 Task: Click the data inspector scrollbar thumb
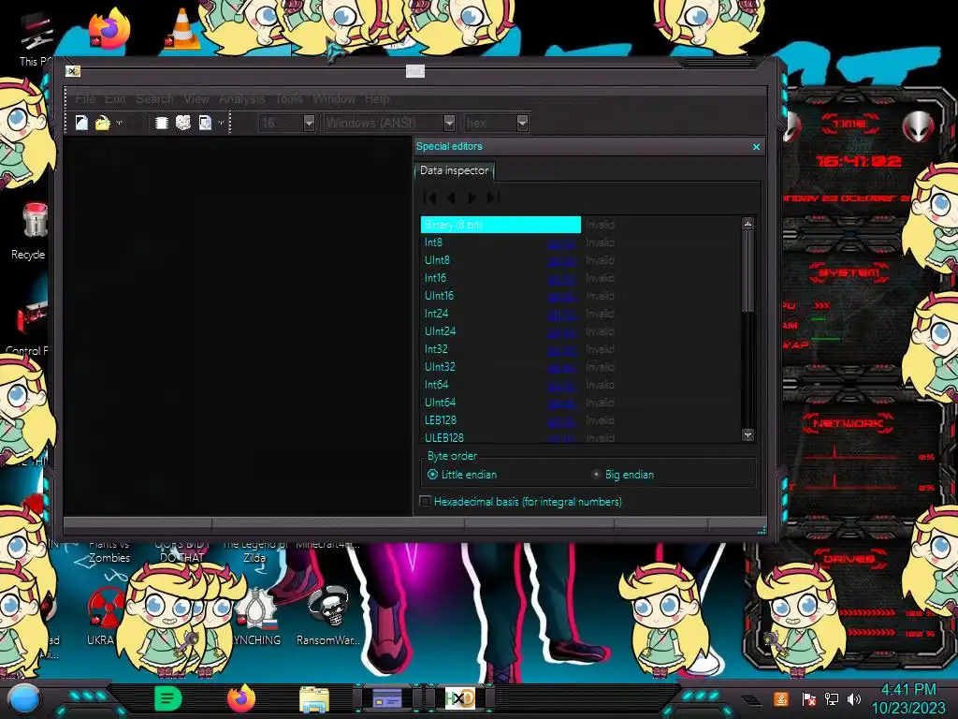point(748,271)
